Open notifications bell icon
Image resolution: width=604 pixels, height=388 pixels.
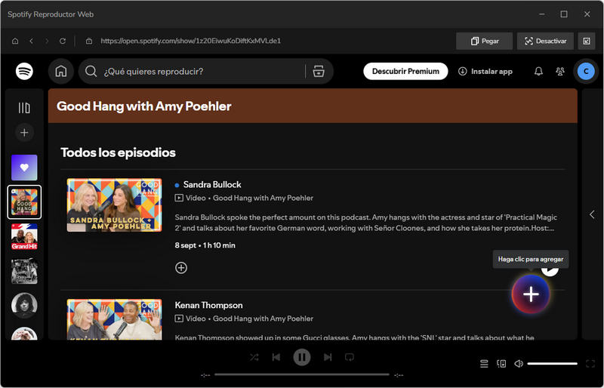coord(538,71)
